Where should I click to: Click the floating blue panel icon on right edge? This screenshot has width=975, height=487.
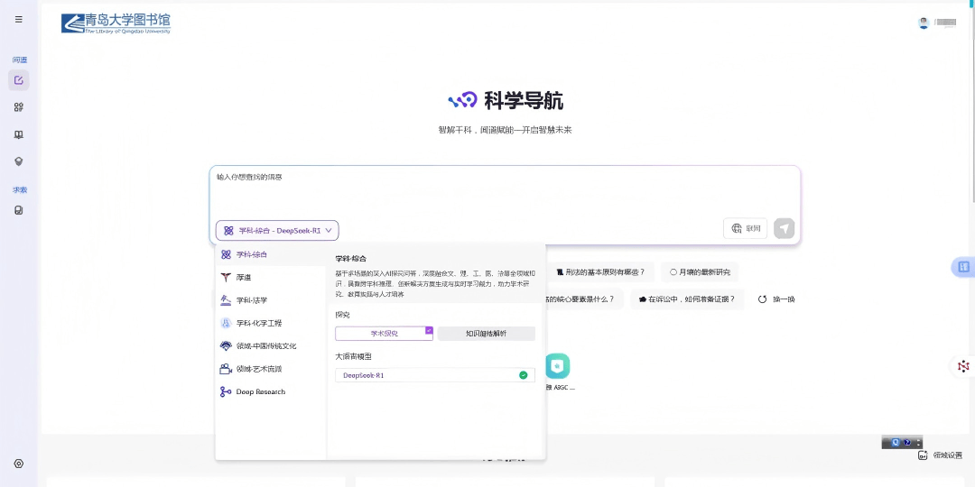coord(963,267)
